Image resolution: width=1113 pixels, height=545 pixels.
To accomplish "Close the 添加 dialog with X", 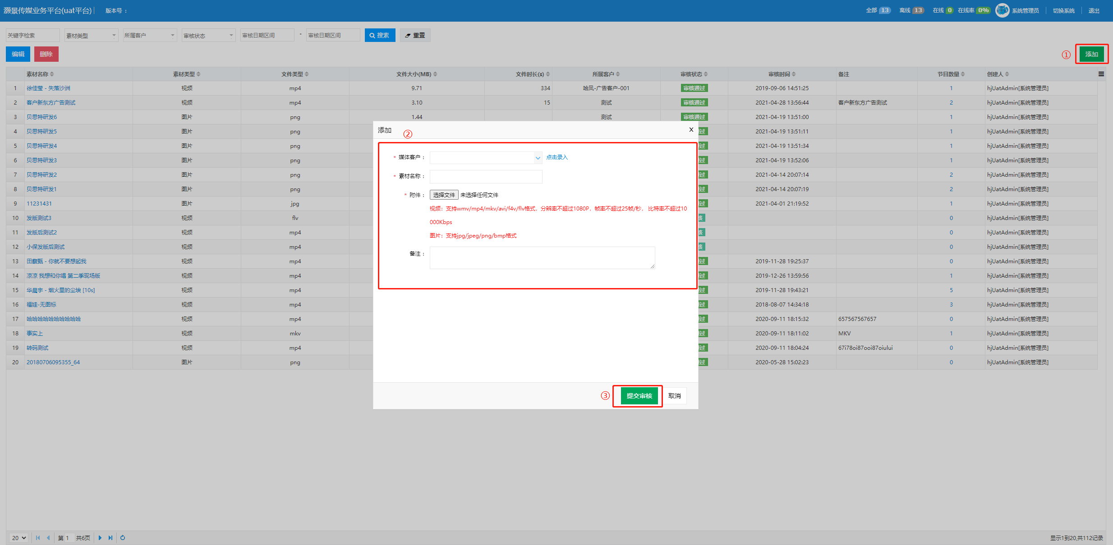I will [691, 130].
